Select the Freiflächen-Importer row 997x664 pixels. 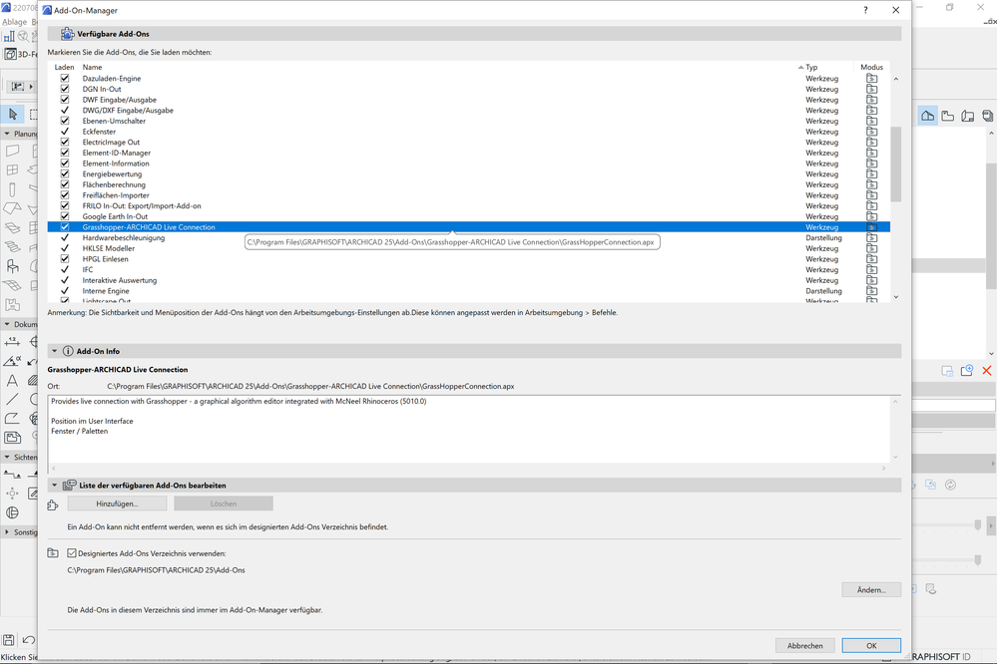[x=469, y=195]
